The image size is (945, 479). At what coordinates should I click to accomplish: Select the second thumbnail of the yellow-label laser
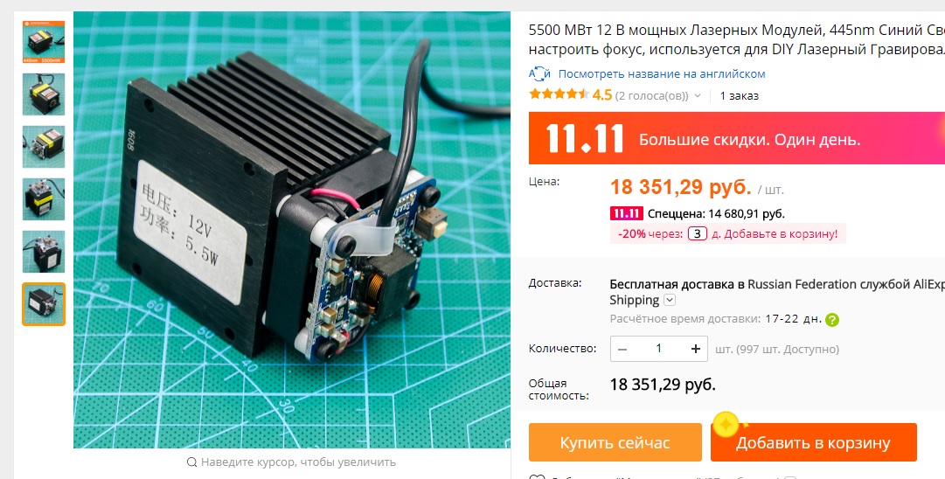44,94
